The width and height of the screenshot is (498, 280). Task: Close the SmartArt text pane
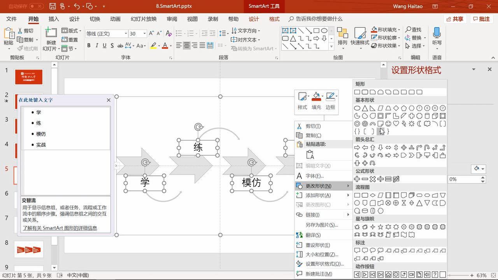tap(109, 100)
